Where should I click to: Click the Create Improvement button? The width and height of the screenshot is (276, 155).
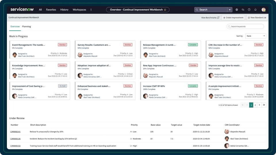pos(233,18)
